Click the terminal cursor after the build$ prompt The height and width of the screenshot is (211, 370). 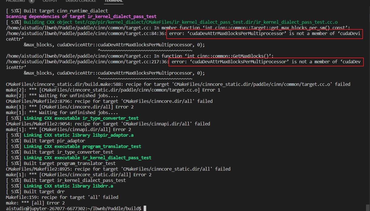145,208
